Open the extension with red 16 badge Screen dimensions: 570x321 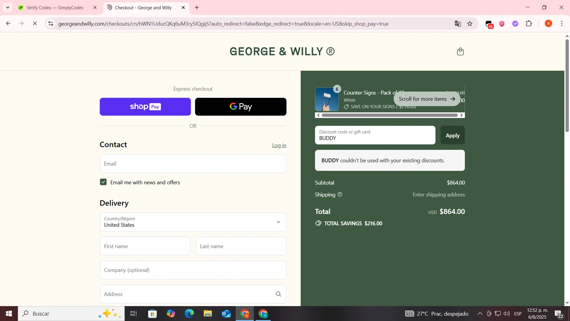(x=489, y=24)
